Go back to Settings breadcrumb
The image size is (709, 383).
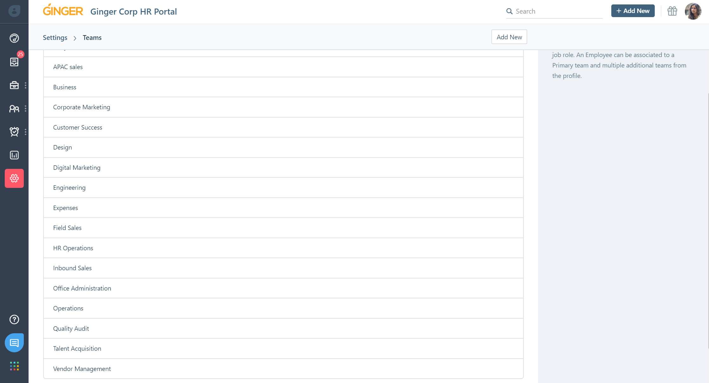55,38
